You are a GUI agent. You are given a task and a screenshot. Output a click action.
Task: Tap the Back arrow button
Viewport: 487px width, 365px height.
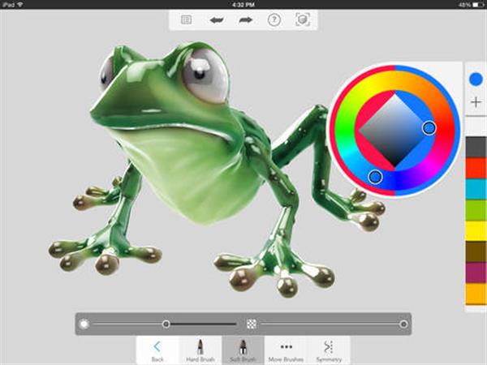tap(157, 350)
